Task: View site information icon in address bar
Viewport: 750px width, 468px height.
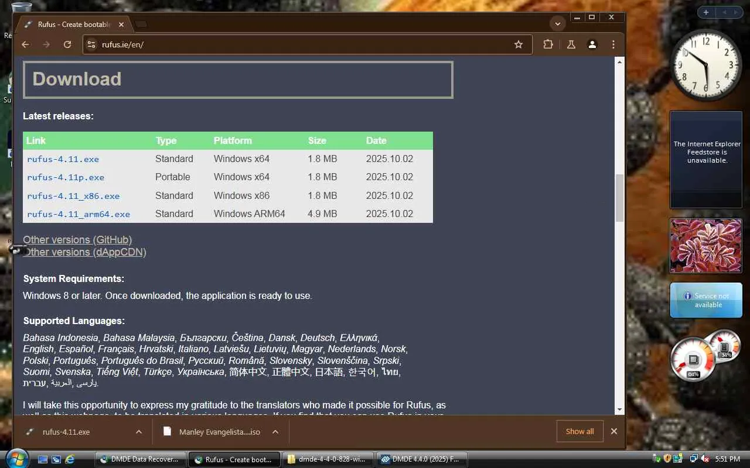Action: [x=91, y=44]
